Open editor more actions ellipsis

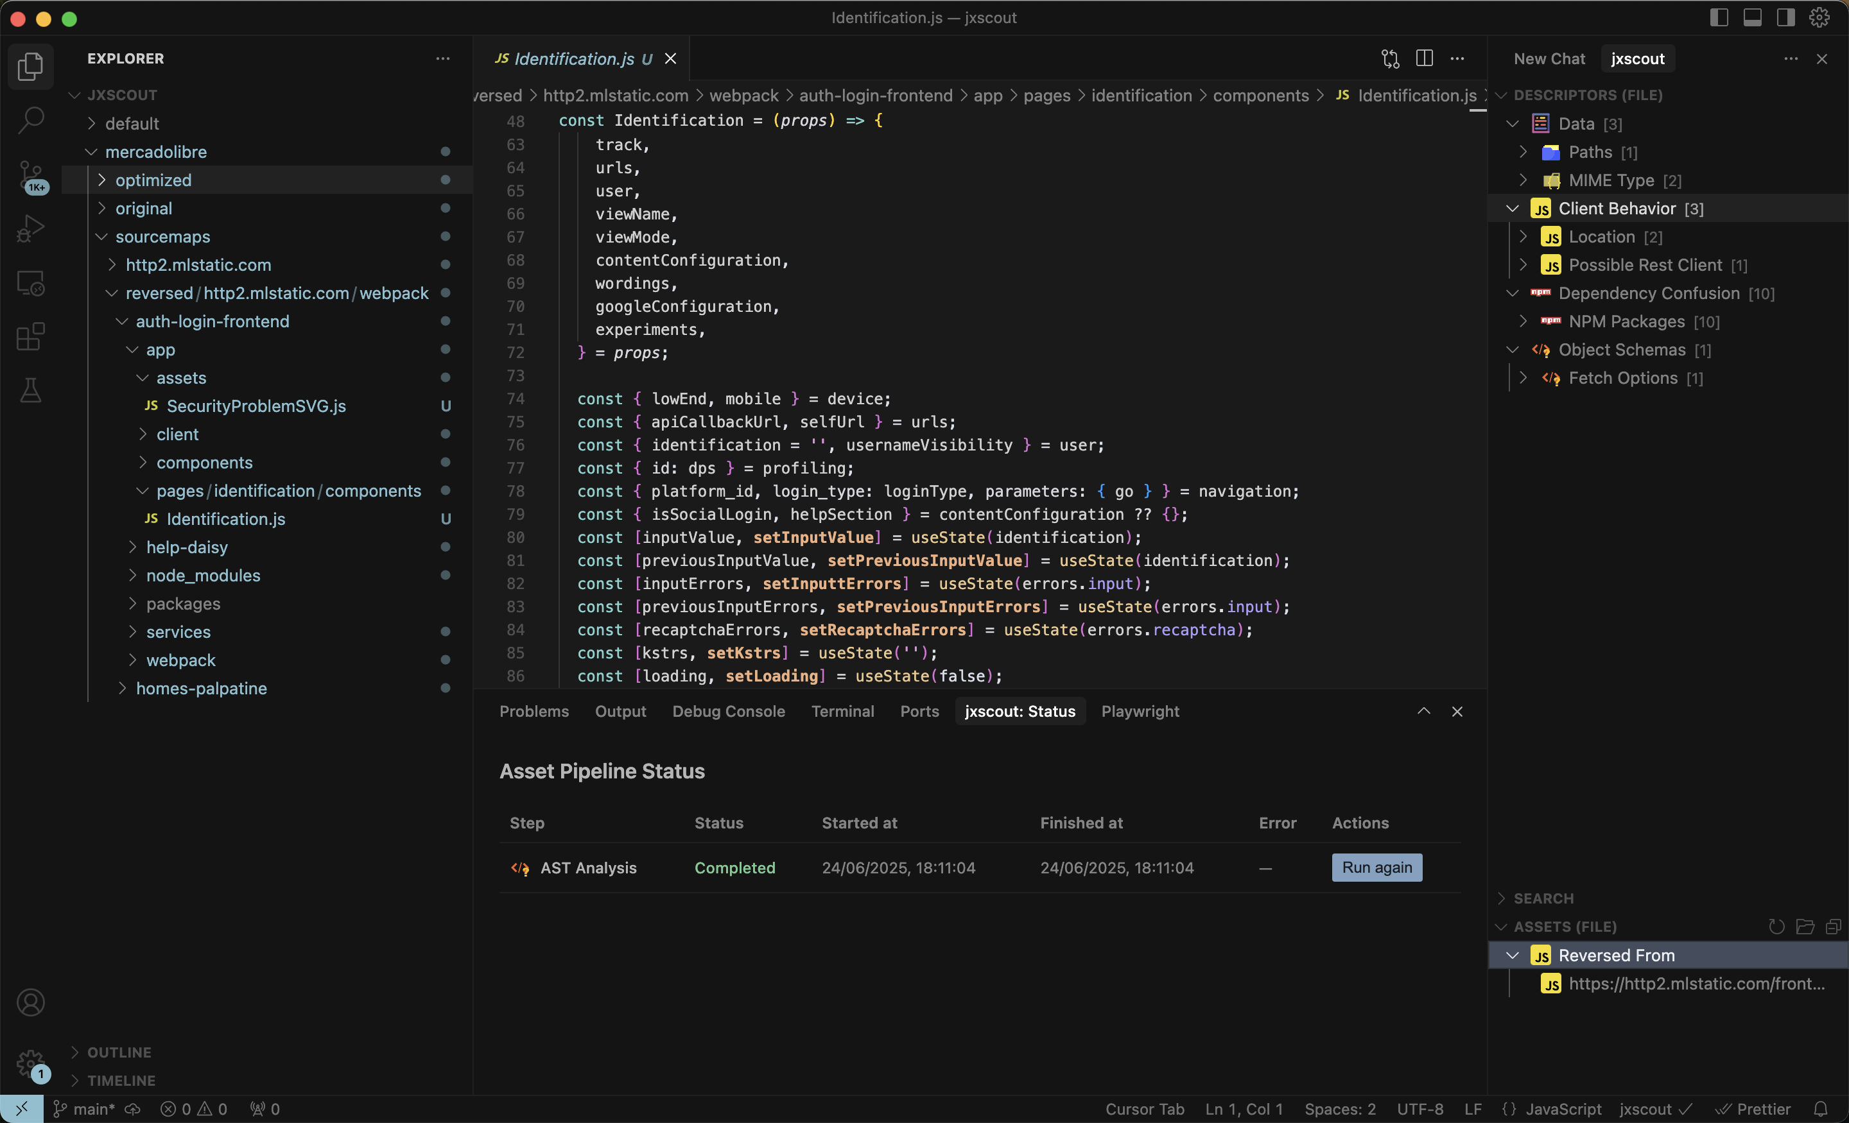click(1457, 58)
